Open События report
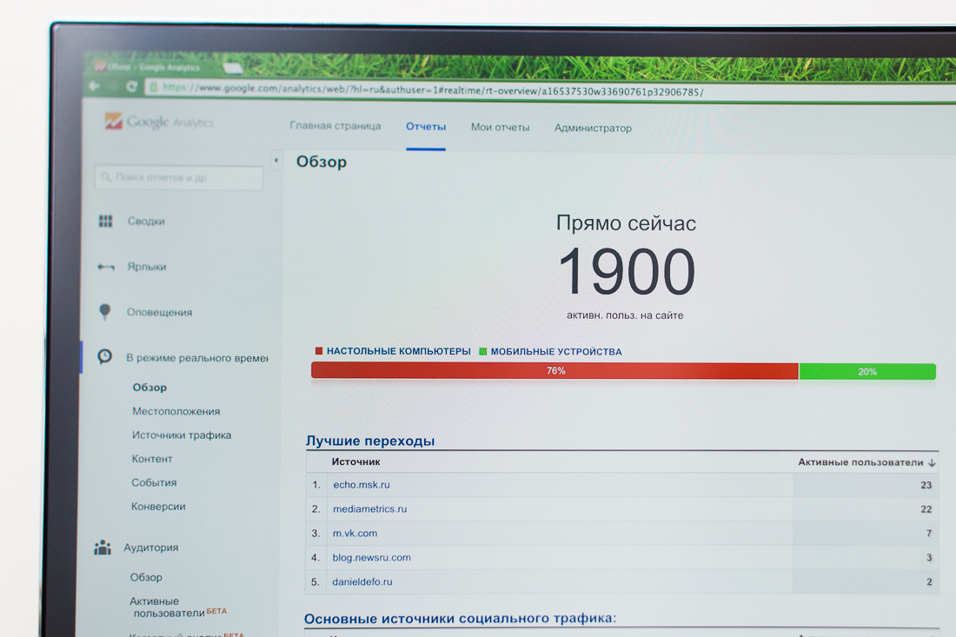The image size is (956, 637). pos(154,483)
